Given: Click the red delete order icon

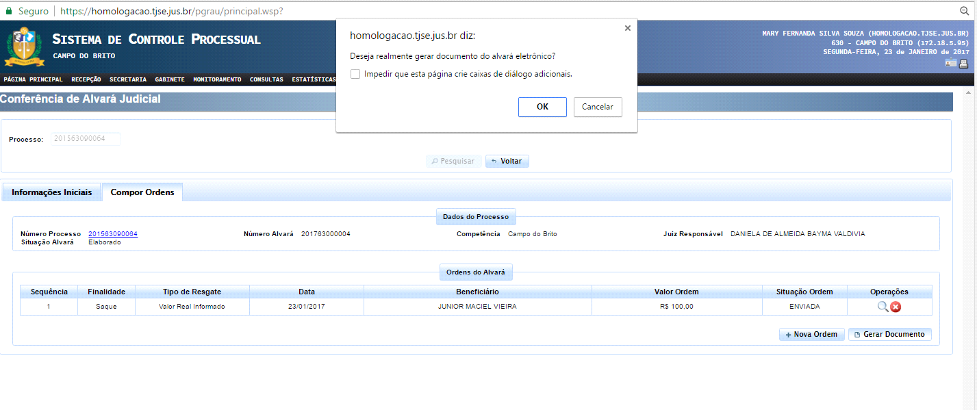Looking at the screenshot, I should click(x=895, y=307).
